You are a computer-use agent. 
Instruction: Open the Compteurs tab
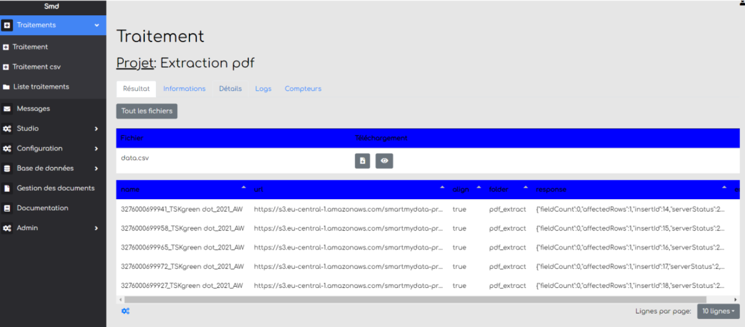click(x=303, y=89)
